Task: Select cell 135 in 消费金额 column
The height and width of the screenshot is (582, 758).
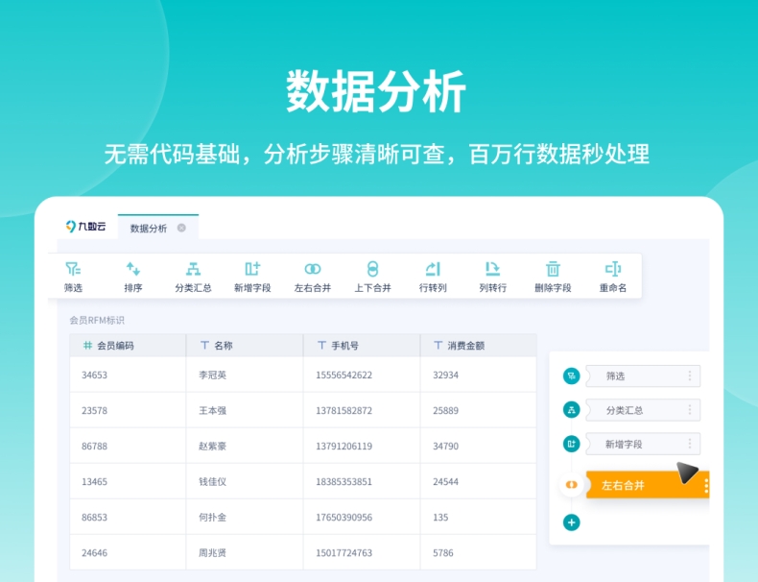Action: 479,517
